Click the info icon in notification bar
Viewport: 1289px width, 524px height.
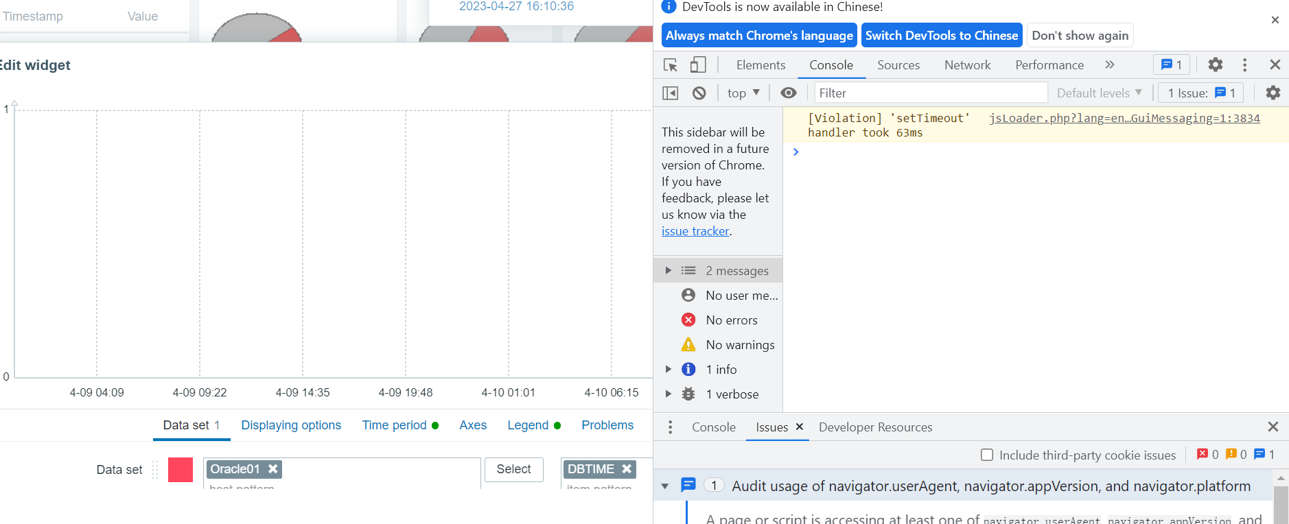(x=669, y=7)
